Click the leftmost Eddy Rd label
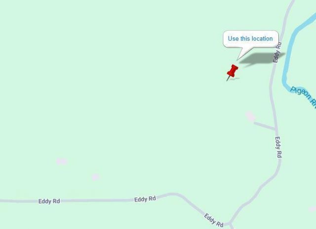Viewport: 316px width, 229px height. (49, 201)
